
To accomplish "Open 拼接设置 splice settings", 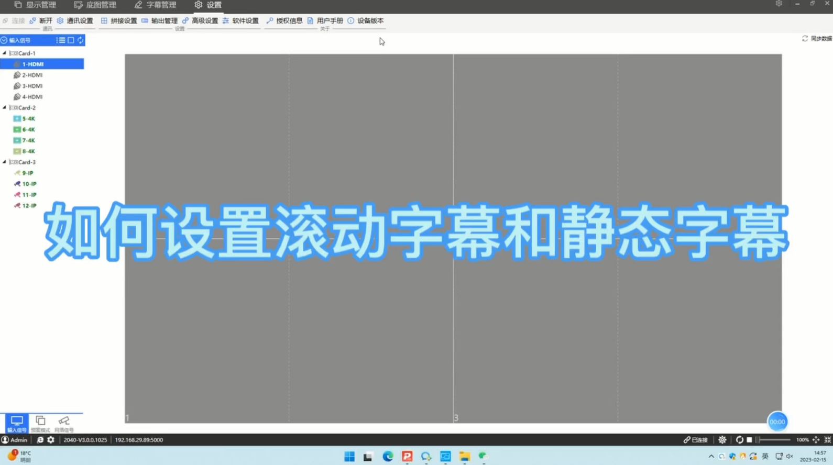I will pyautogui.click(x=119, y=20).
